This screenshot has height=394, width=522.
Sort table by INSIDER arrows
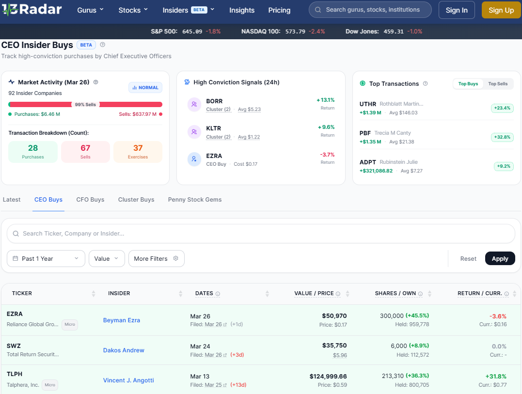click(180, 294)
